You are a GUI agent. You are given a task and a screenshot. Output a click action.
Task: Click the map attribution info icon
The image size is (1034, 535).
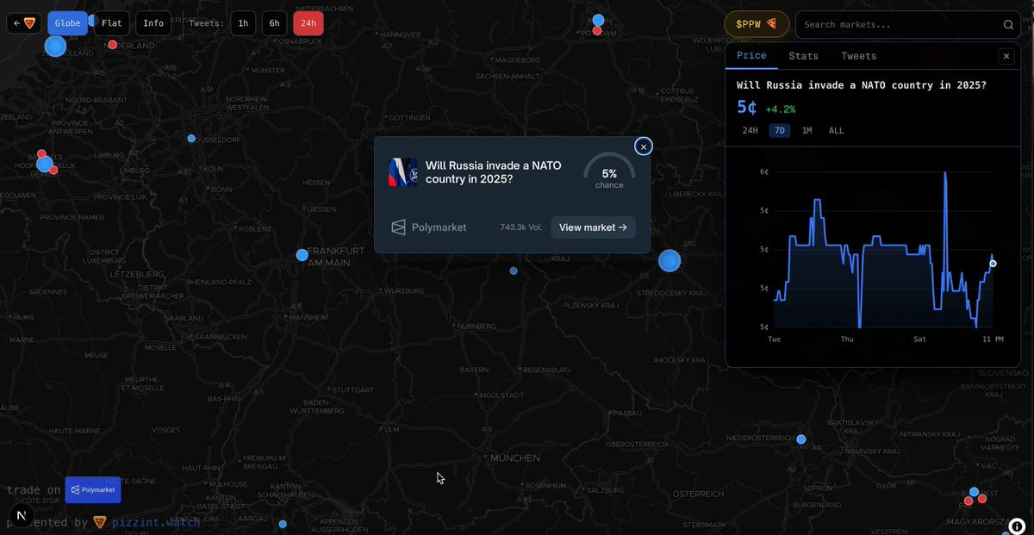[1017, 525]
